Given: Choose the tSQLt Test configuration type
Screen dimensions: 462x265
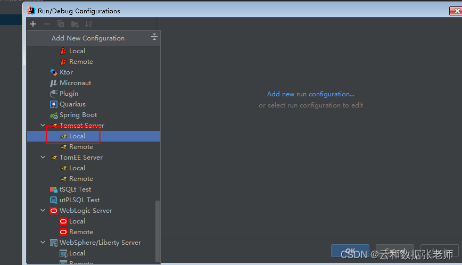Looking at the screenshot, I should [x=94, y=189].
